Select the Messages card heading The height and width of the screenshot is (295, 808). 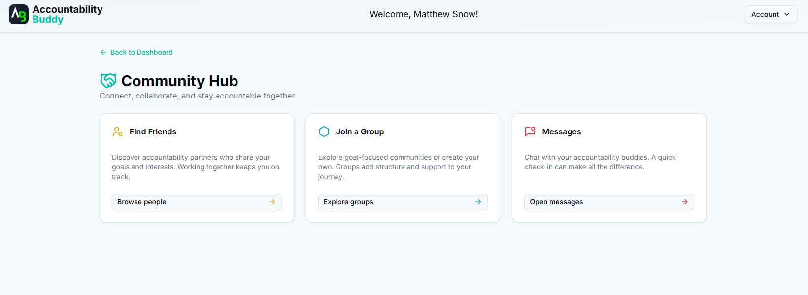[x=561, y=131]
